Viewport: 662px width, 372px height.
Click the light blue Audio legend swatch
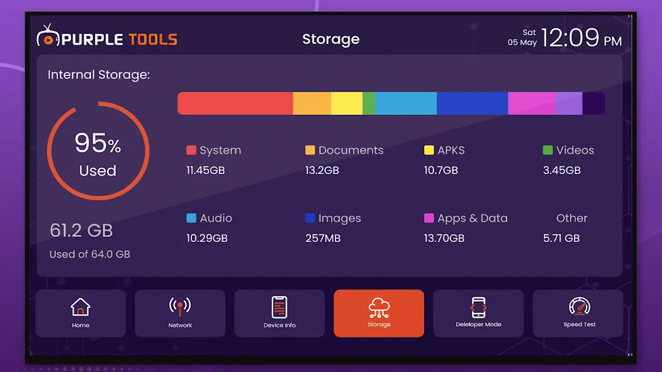click(191, 218)
